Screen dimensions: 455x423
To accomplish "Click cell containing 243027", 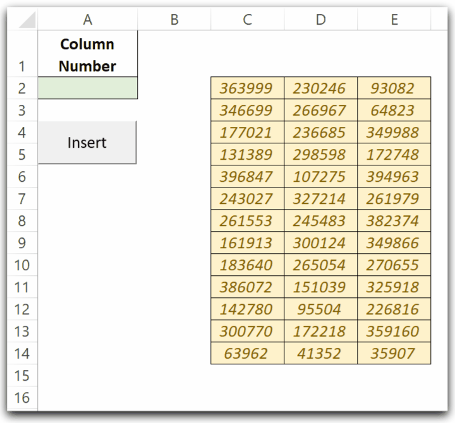I will (248, 199).
